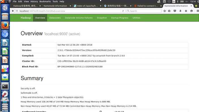The height and width of the screenshot is (112, 199).
Task: Open the Ubuntu Dash search launcher
Action: 5,8
